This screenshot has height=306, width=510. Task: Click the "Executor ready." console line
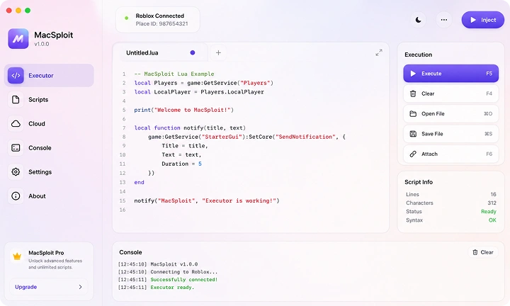172,287
